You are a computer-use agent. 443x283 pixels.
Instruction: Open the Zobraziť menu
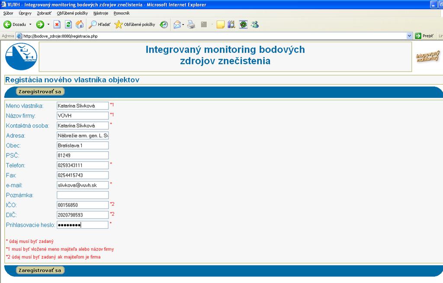(x=44, y=13)
